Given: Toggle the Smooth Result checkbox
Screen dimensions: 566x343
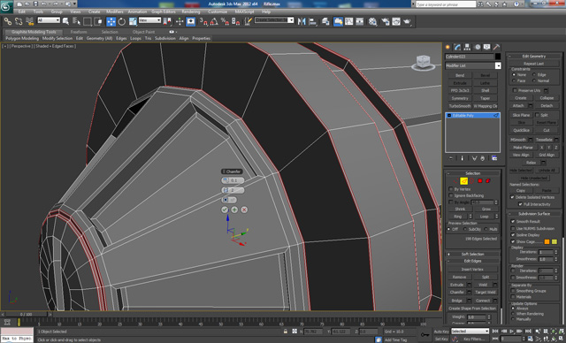Looking at the screenshot, I should [513, 222].
